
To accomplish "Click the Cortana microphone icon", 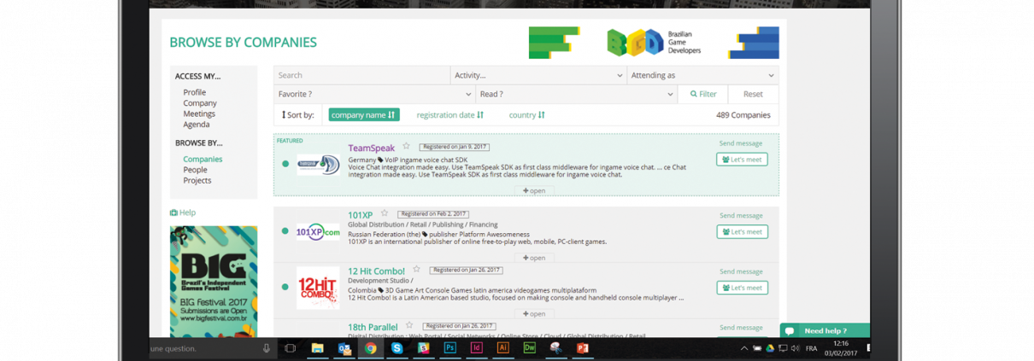I will 266,348.
